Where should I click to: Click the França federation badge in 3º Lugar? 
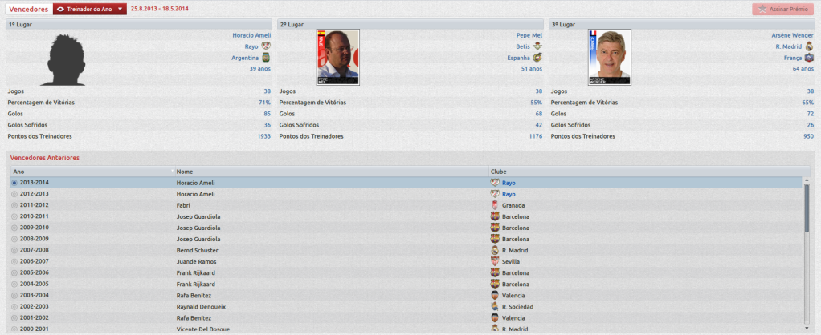[x=810, y=58]
